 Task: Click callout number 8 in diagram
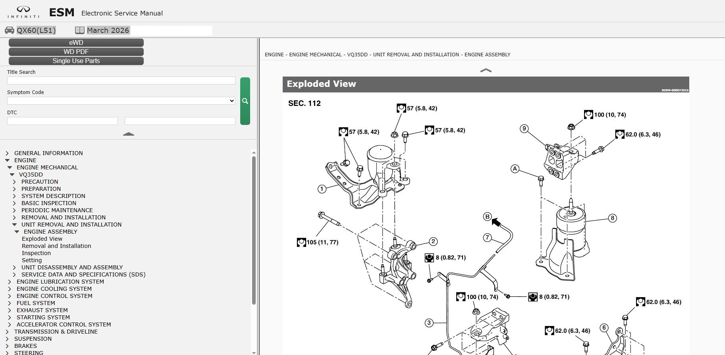pos(612,218)
